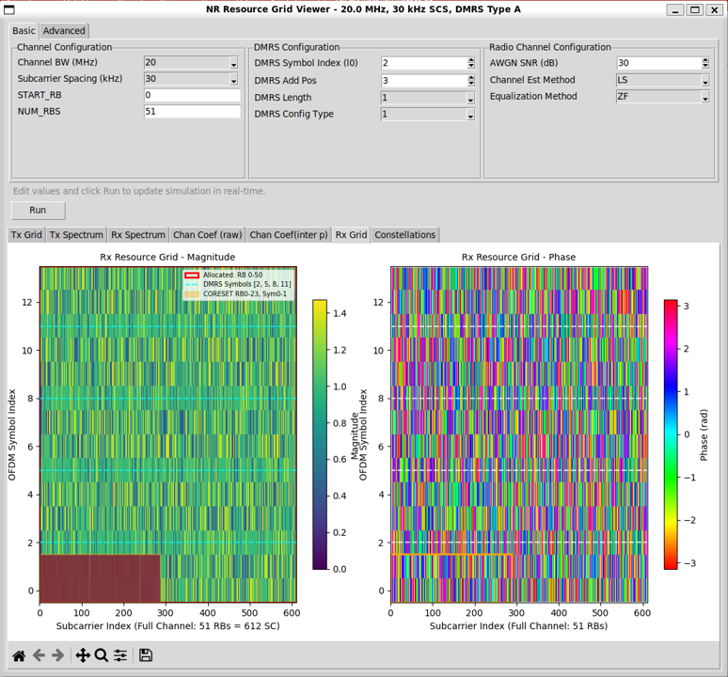Switch to the Tx Spectrum tab

[x=76, y=235]
